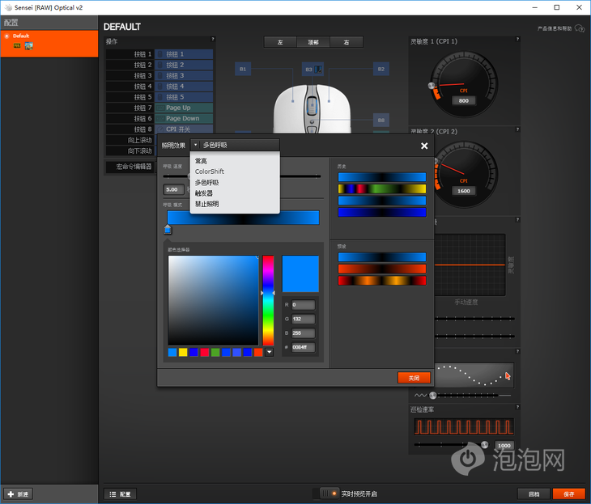Apply the orange-black-orange preset gradient
This screenshot has width=591, height=504.
(x=382, y=269)
